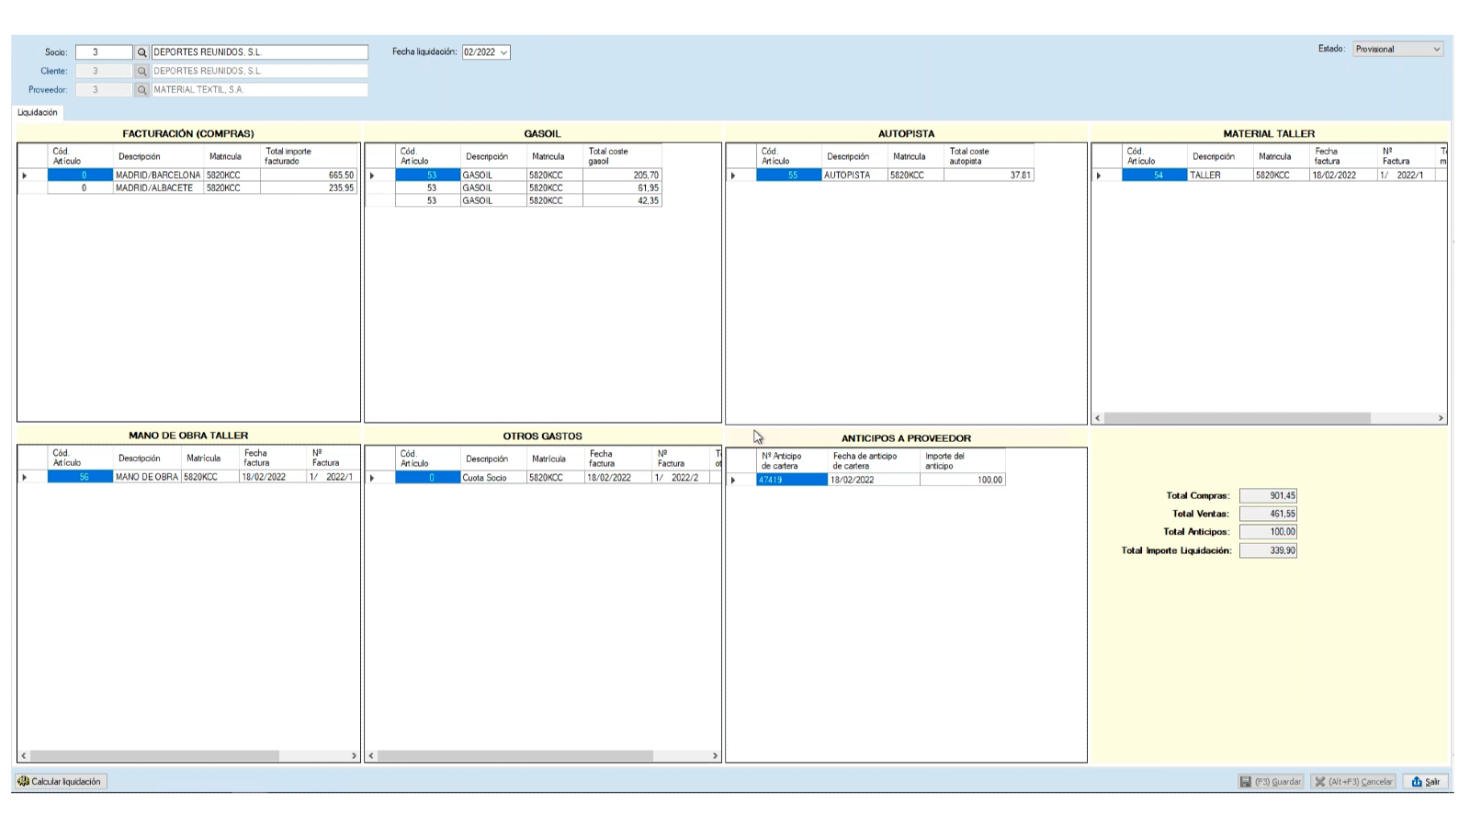Click the Cancelar button
Image resolution: width=1470 pixels, height=827 pixels.
coord(1353,781)
